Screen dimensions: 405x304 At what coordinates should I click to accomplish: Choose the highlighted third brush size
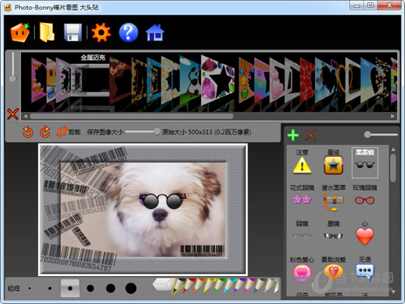[x=70, y=289]
